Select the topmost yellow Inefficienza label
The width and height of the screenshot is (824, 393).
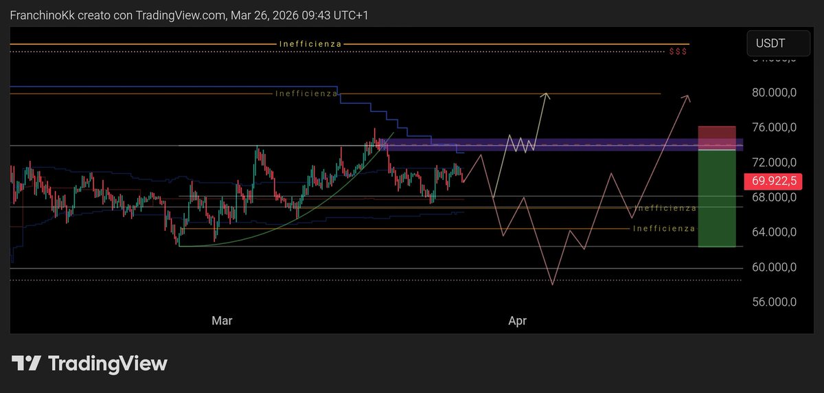point(310,44)
